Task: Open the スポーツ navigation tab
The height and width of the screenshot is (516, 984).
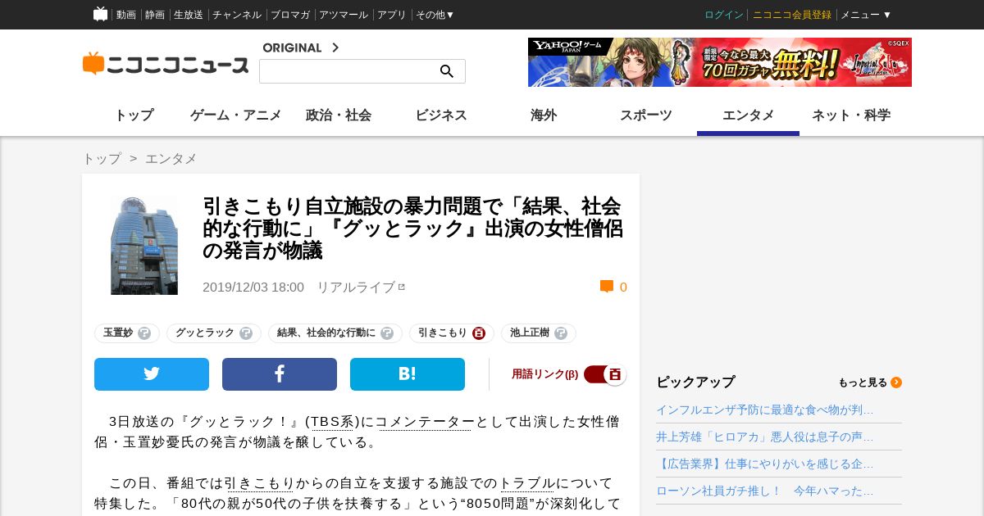Action: 646,115
